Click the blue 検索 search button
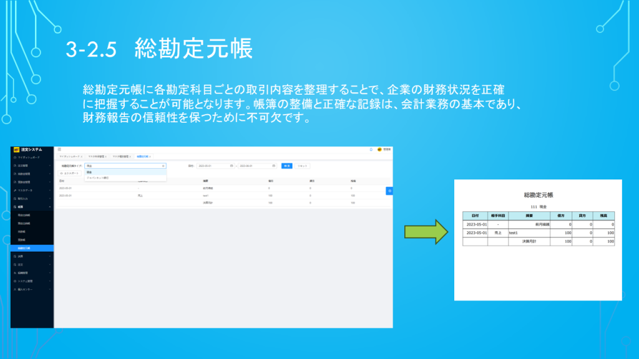Viewport: 639px width, 359px height. click(287, 166)
